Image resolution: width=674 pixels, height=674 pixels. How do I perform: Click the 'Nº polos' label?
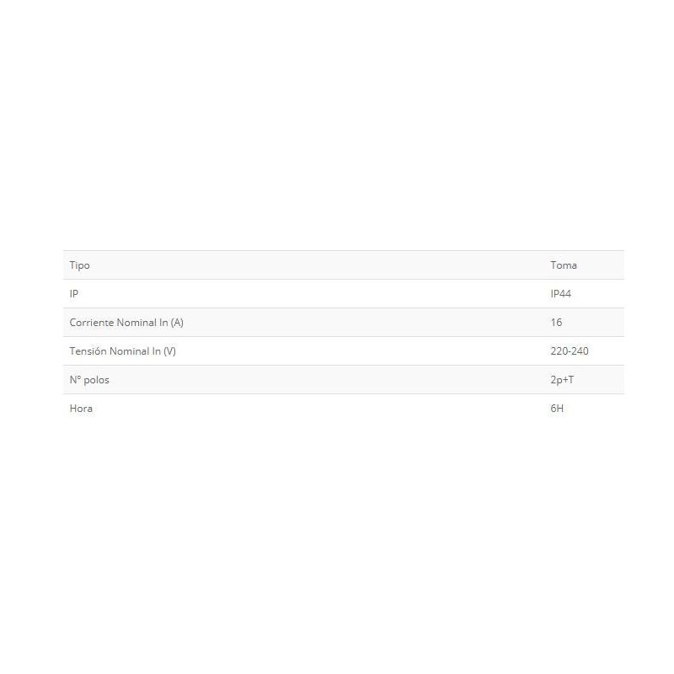89,380
